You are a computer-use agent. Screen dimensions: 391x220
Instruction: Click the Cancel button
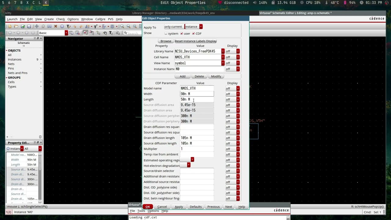(162, 207)
